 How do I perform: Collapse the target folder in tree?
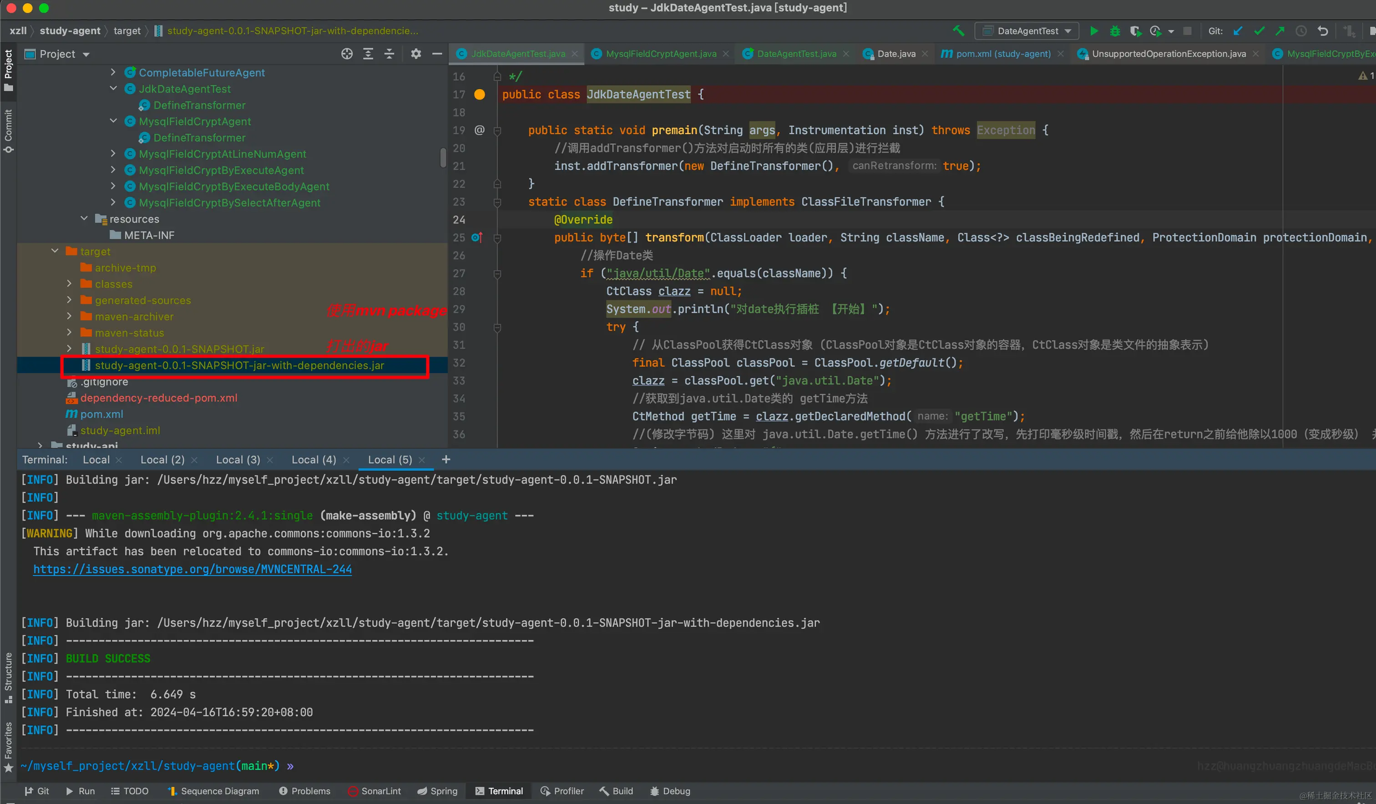pos(55,251)
